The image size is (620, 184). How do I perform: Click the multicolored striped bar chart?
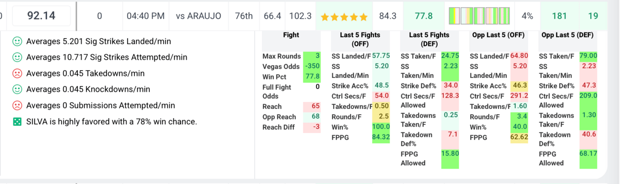(x=479, y=16)
